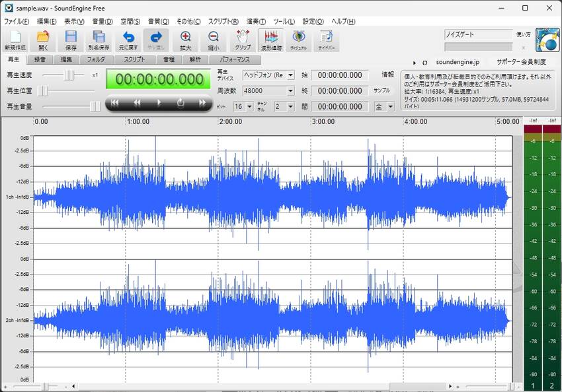562x392 pixels.
Task: Switch to the パフォーマンス tab
Action: click(x=235, y=59)
